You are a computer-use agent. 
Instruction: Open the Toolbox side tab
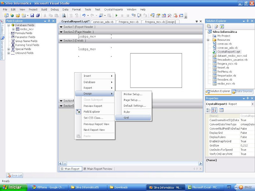tap(2, 27)
